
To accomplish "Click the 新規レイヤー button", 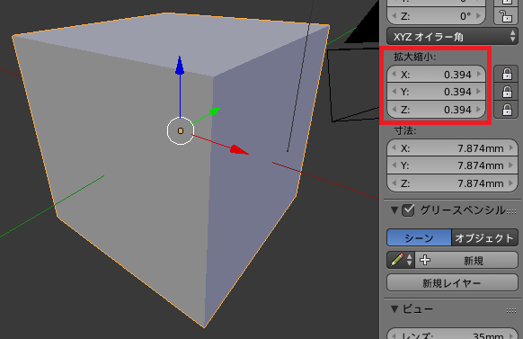I will [x=452, y=283].
